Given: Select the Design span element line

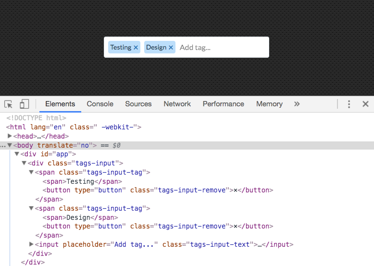Looking at the screenshot, I should (x=80, y=217).
